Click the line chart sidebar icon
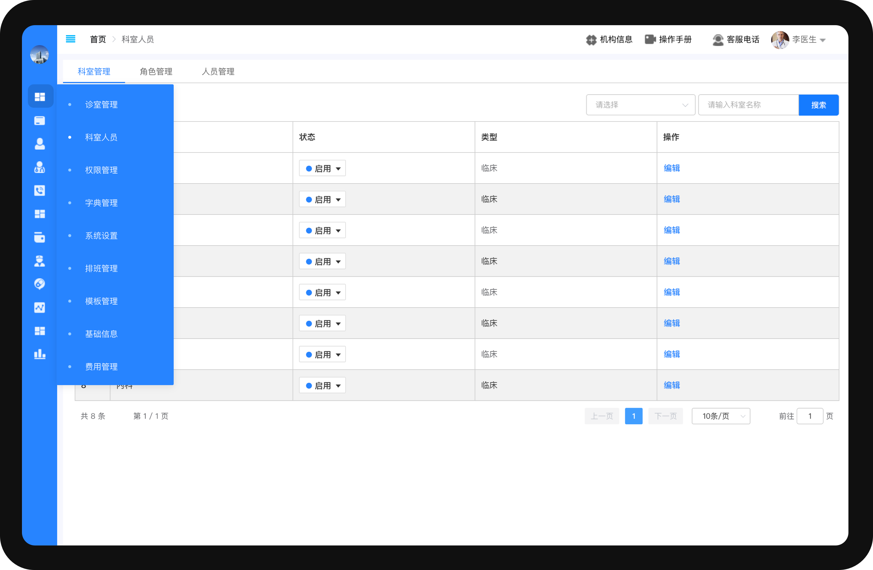Viewport: 873px width, 570px height. (40, 308)
